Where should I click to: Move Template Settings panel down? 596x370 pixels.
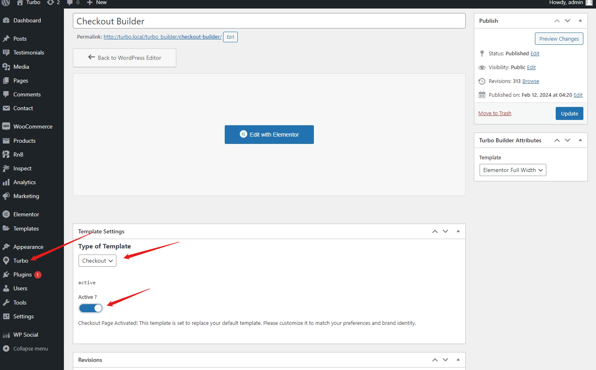[445, 231]
